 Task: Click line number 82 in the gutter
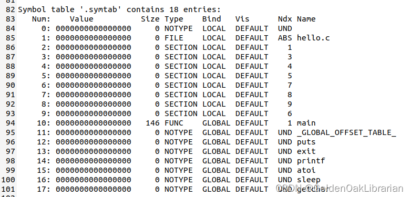[10, 9]
